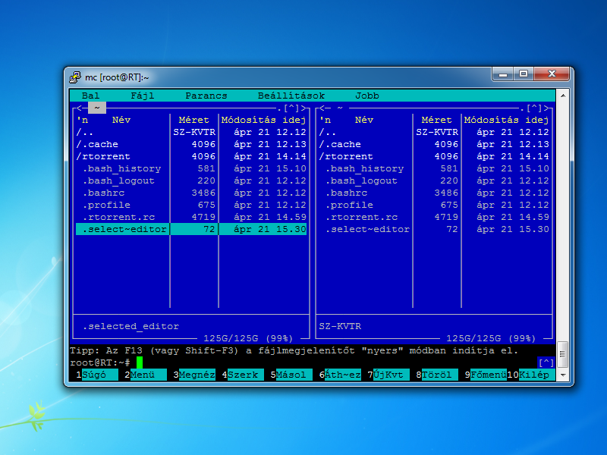Viewport: 607px width, 455px height.
Task: Click the right panel's [^] history arrow
Action: [x=534, y=108]
